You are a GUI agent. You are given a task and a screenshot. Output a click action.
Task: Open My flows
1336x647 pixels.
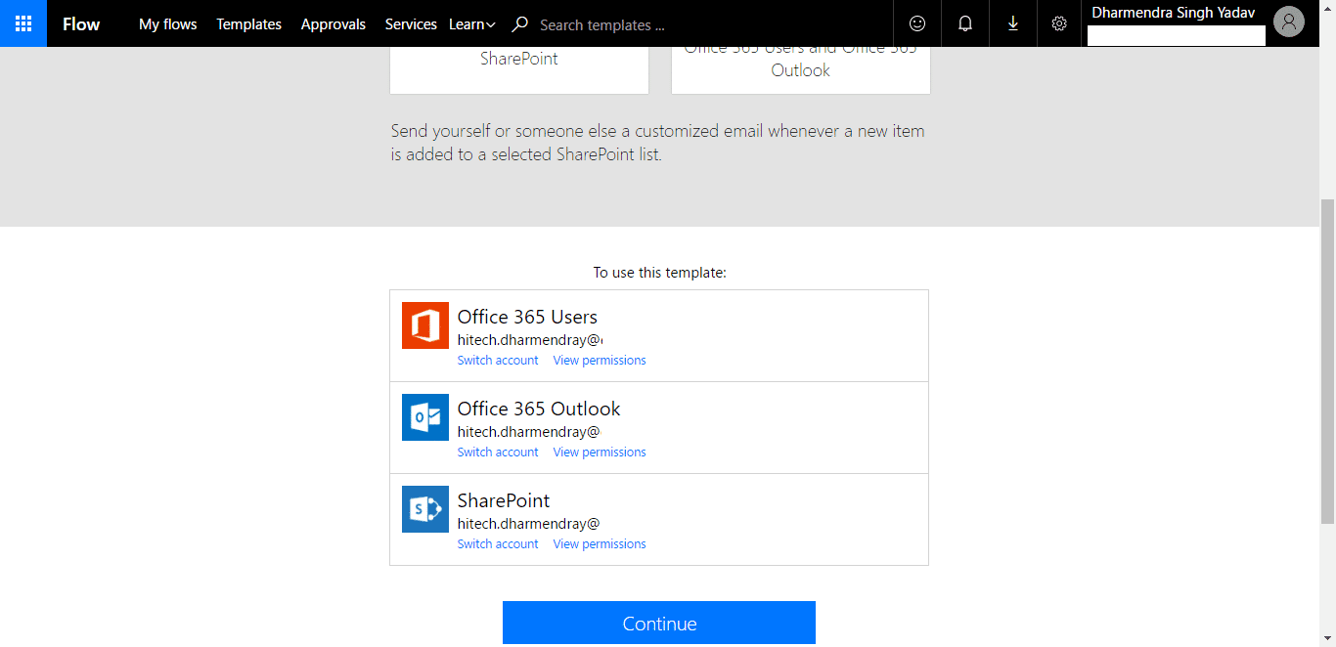[168, 24]
